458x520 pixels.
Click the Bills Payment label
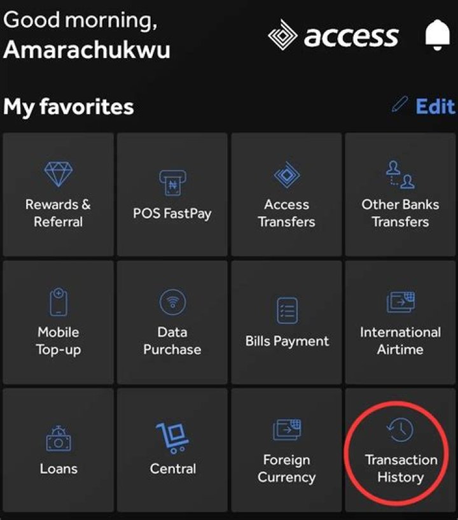click(287, 341)
